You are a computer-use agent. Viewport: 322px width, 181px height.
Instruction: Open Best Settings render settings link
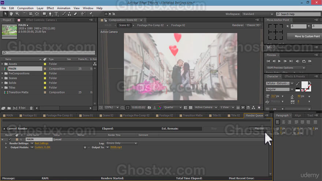[41, 143]
